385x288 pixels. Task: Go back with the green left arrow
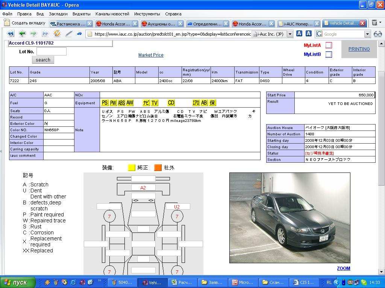pos(22,33)
